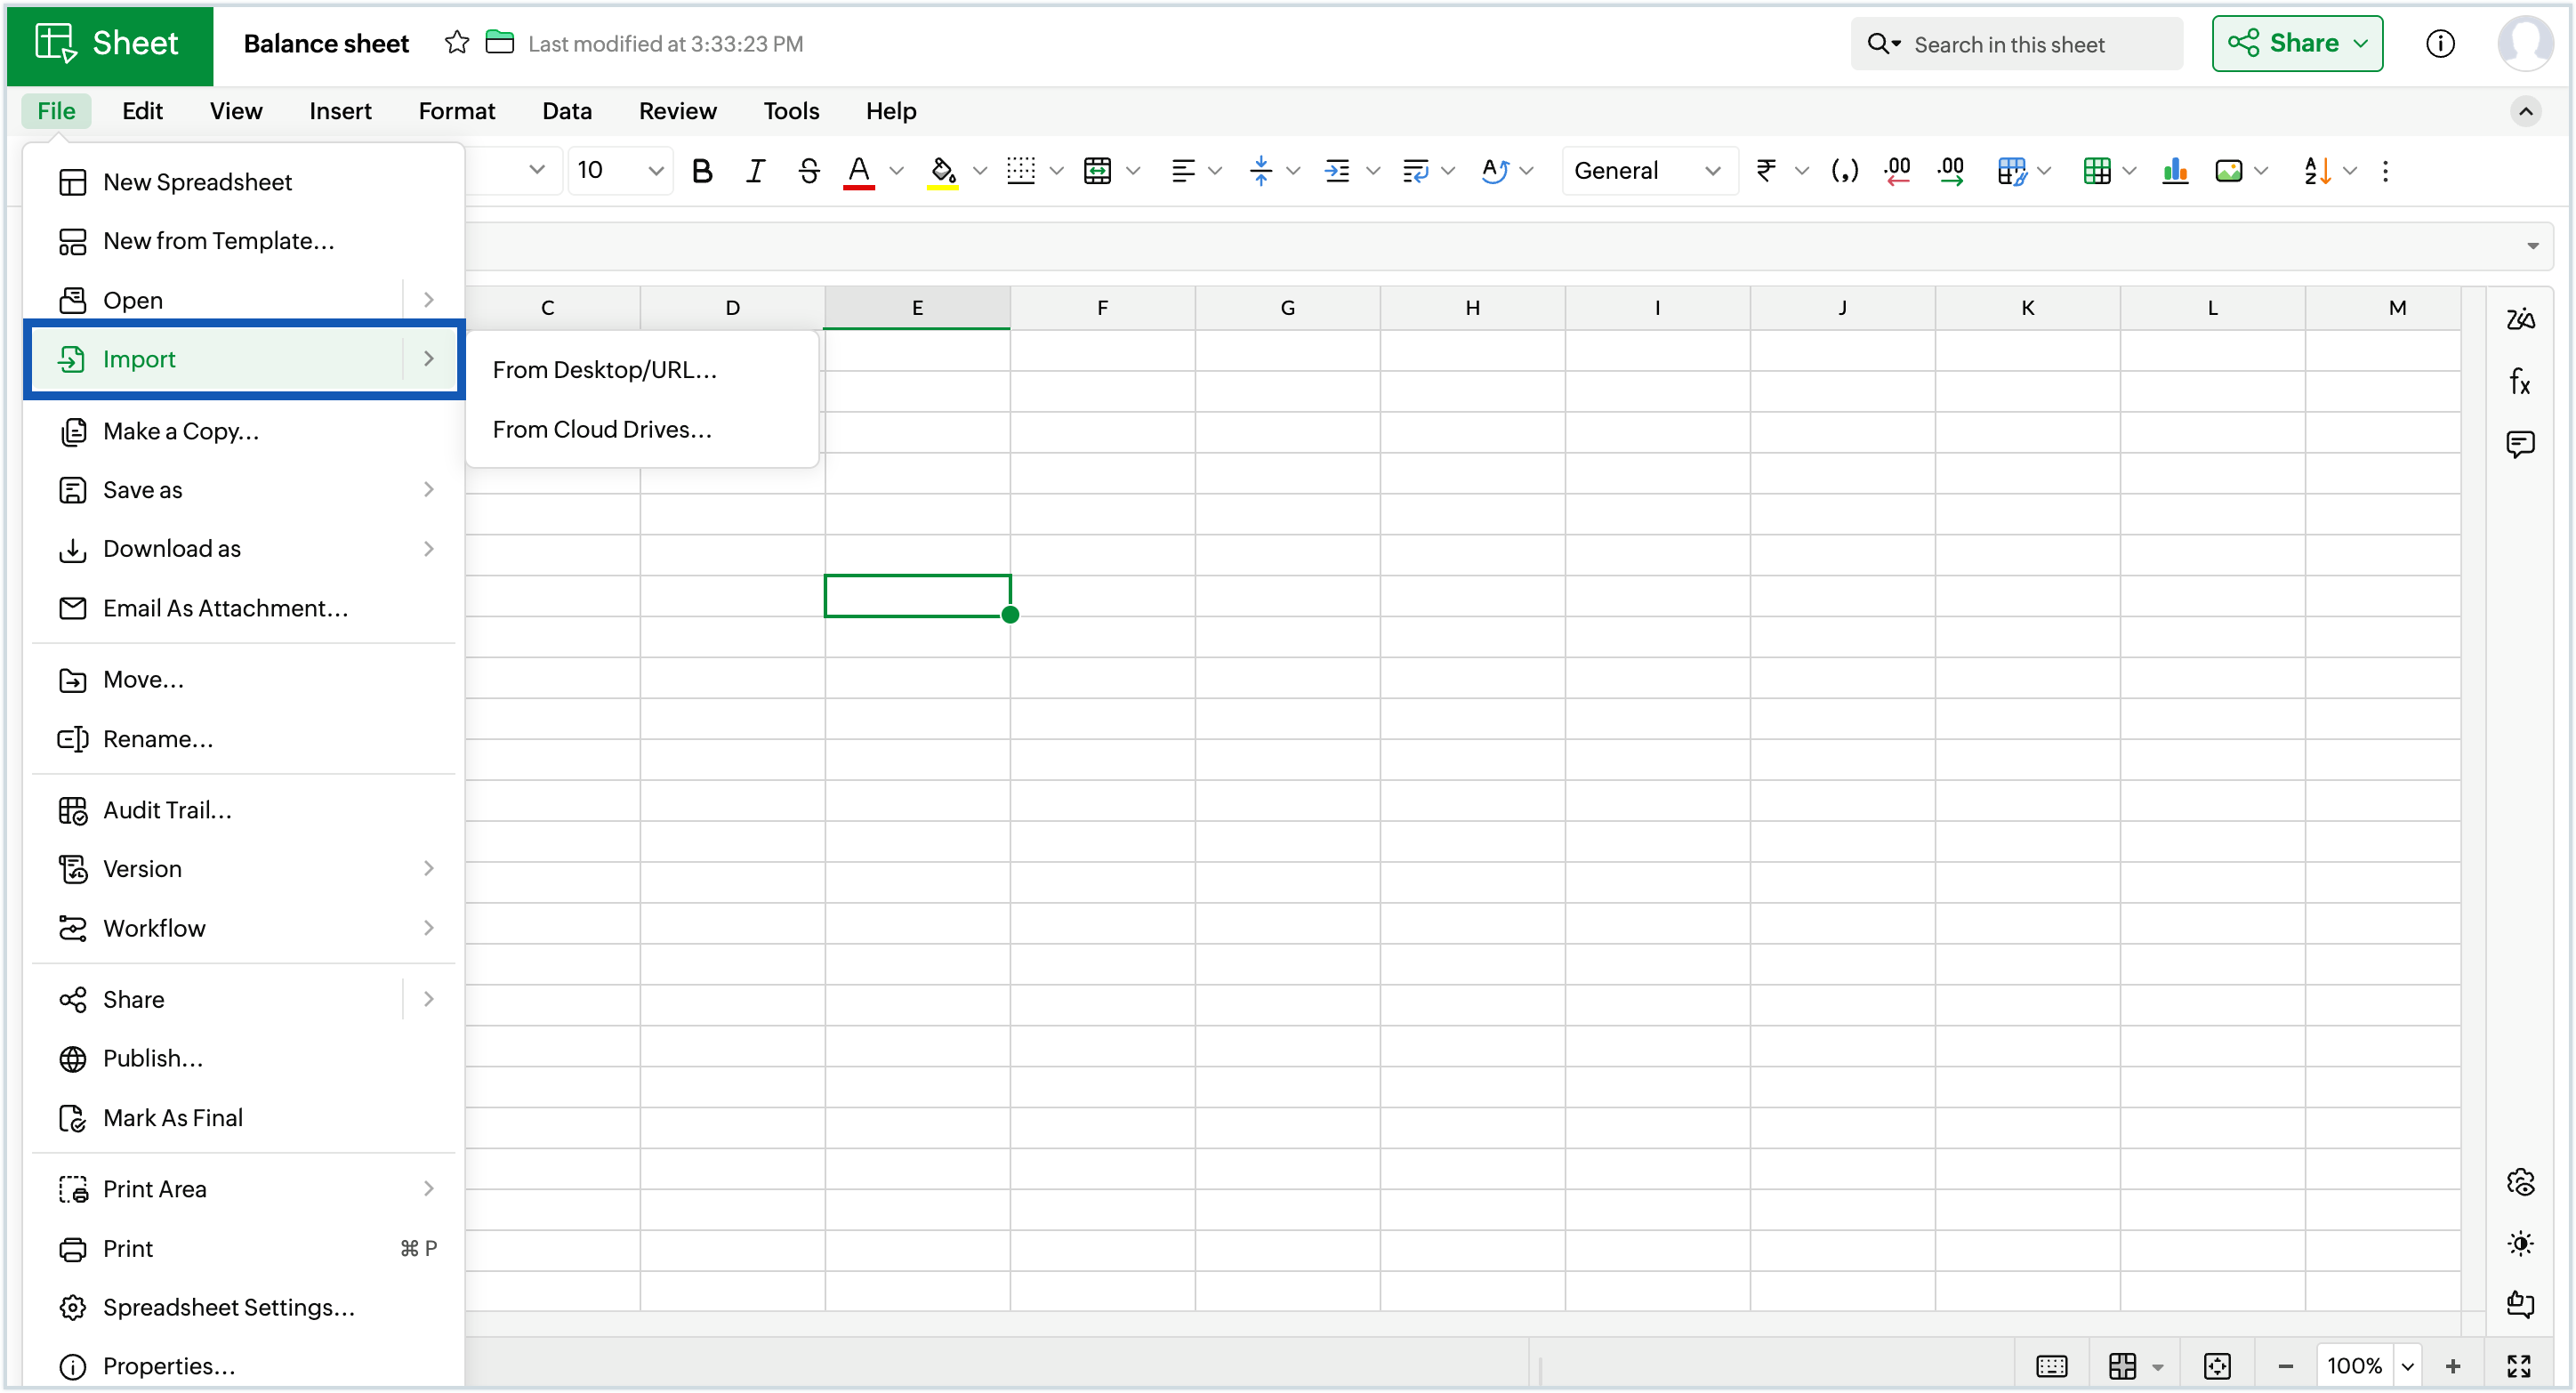Mark Balance sheet as favorite with the star
The width and height of the screenshot is (2576, 1393).
(x=456, y=43)
